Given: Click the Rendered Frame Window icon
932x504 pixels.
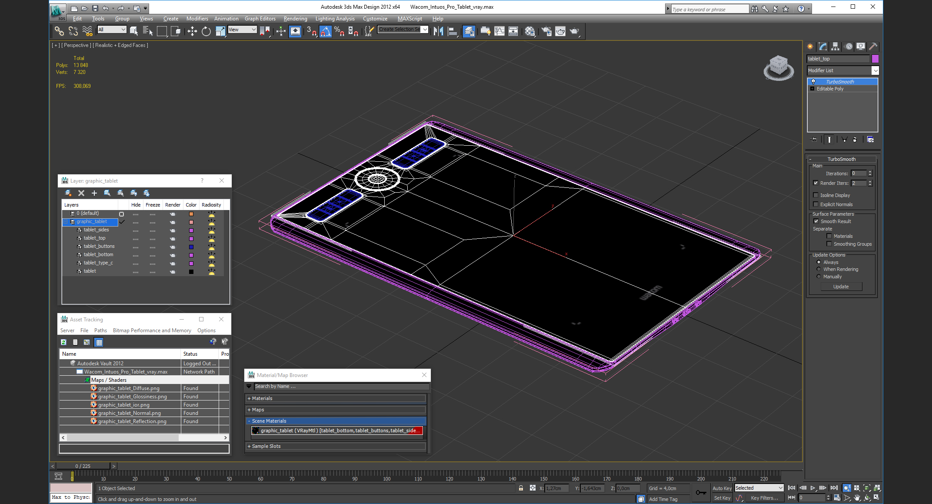Looking at the screenshot, I should coord(560,31).
